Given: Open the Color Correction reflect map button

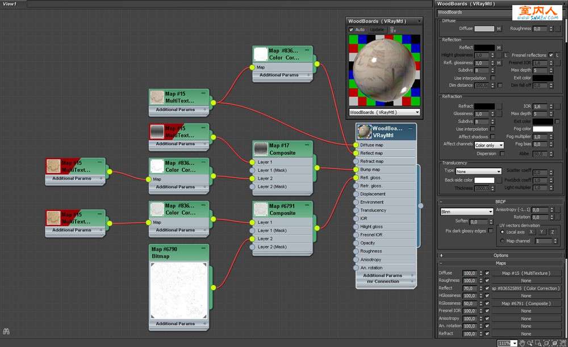Looking at the screenshot, I should (526, 289).
